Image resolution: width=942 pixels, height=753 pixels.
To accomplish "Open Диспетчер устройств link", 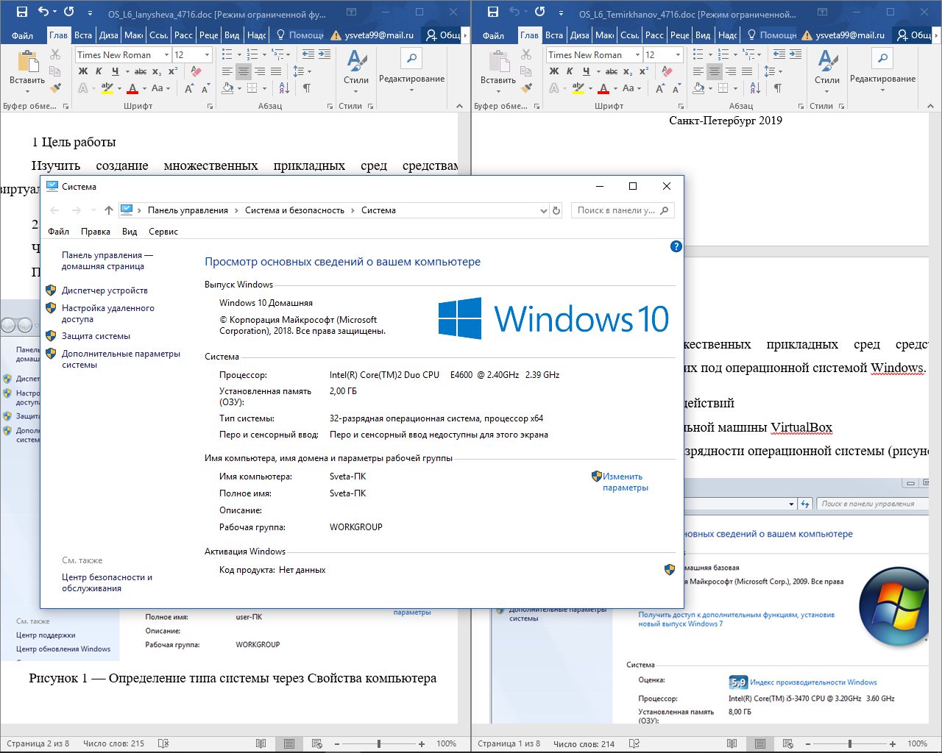I will pyautogui.click(x=105, y=290).
